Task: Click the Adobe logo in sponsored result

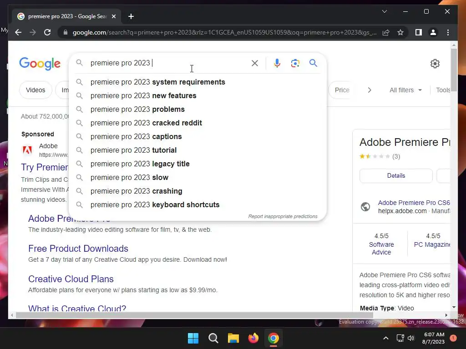Action: (x=27, y=150)
